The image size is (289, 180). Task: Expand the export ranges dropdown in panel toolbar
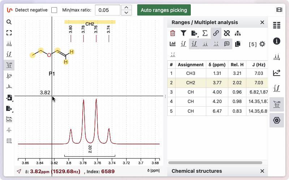pyautogui.click(x=194, y=33)
